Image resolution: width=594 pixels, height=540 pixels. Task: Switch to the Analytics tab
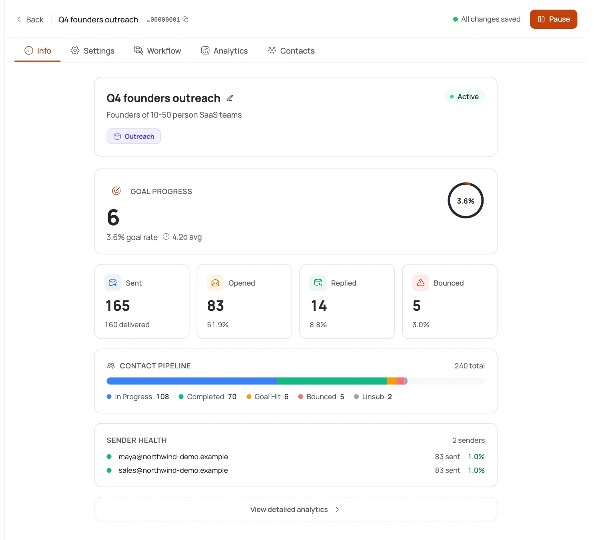225,51
